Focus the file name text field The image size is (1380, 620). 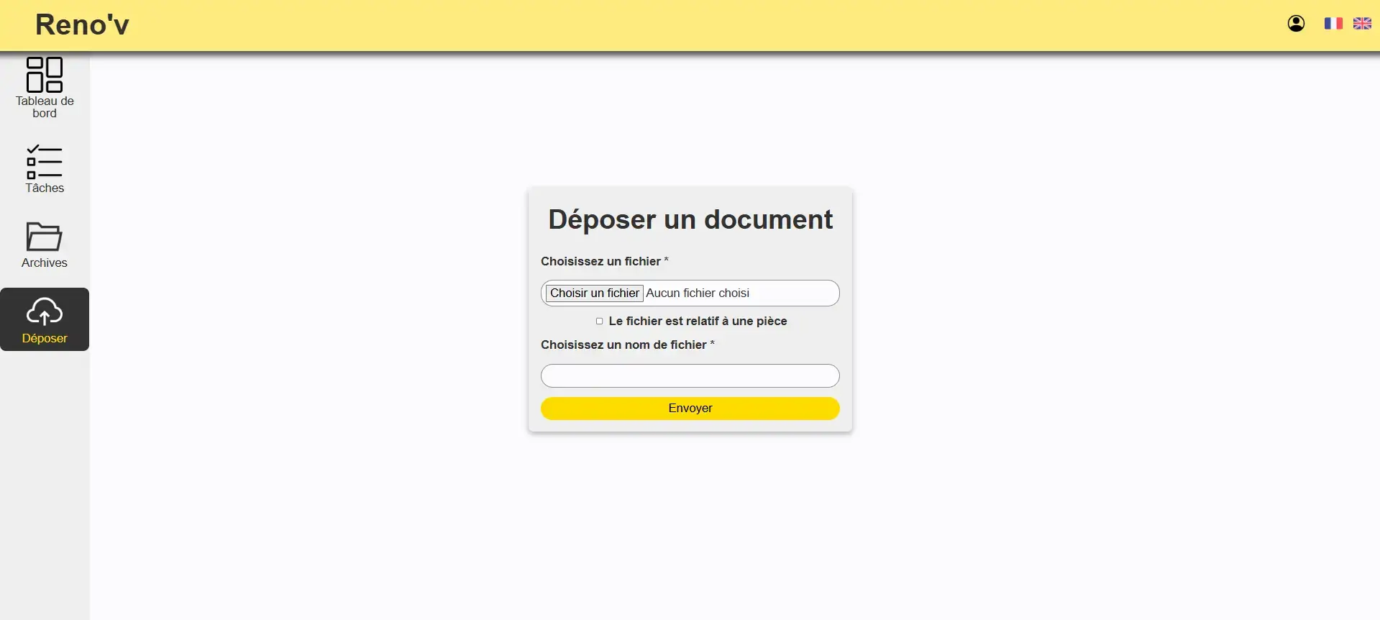tap(690, 376)
